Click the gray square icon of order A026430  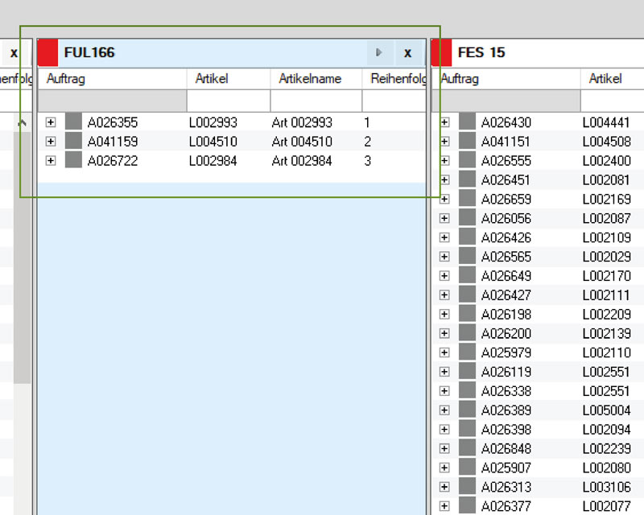click(468, 122)
